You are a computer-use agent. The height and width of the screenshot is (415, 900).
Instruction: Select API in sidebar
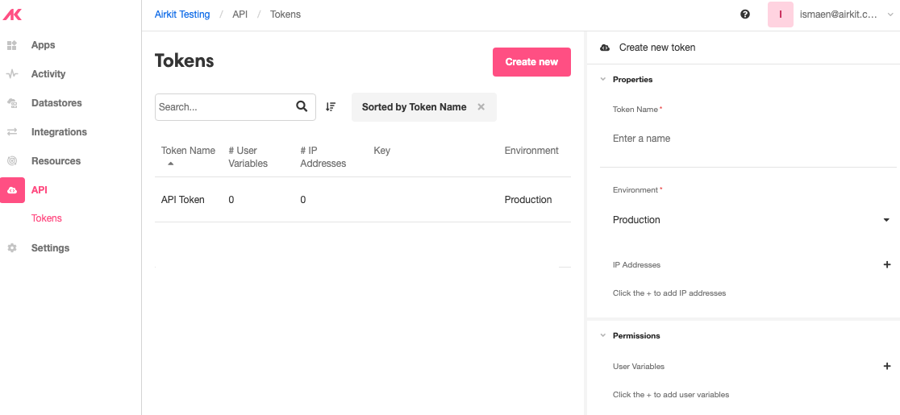coord(39,189)
